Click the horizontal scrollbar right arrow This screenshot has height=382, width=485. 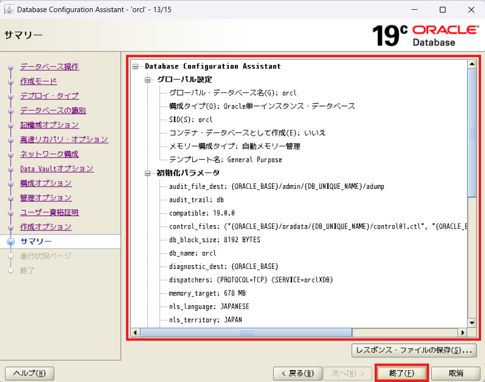463,333
